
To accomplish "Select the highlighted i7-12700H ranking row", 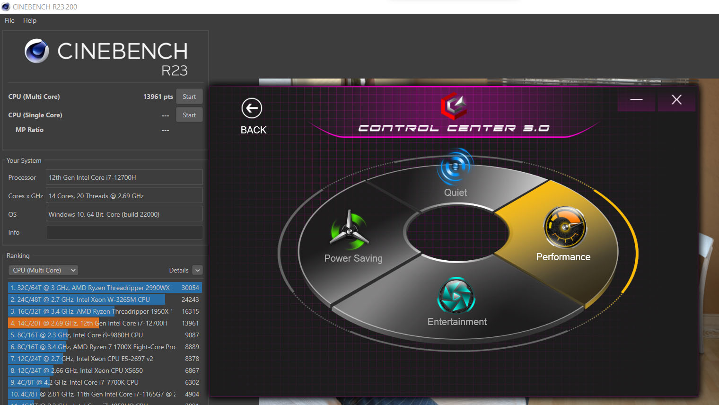I will click(105, 323).
